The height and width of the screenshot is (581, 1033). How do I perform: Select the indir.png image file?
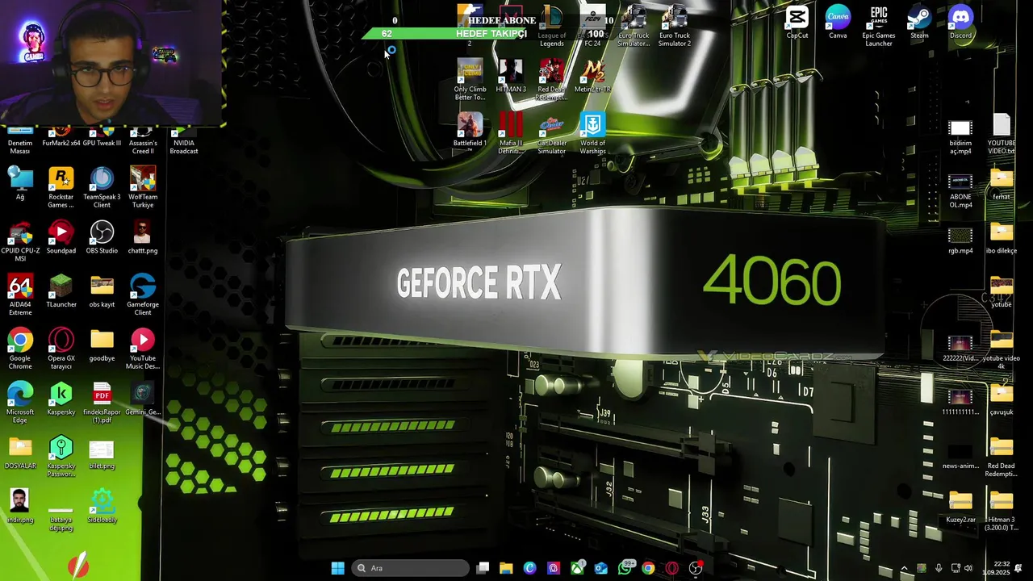coord(20,508)
